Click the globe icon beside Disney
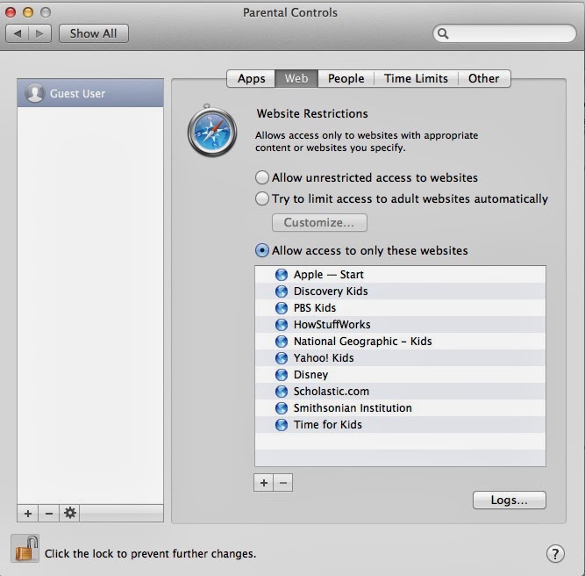The height and width of the screenshot is (576, 585). coord(282,375)
